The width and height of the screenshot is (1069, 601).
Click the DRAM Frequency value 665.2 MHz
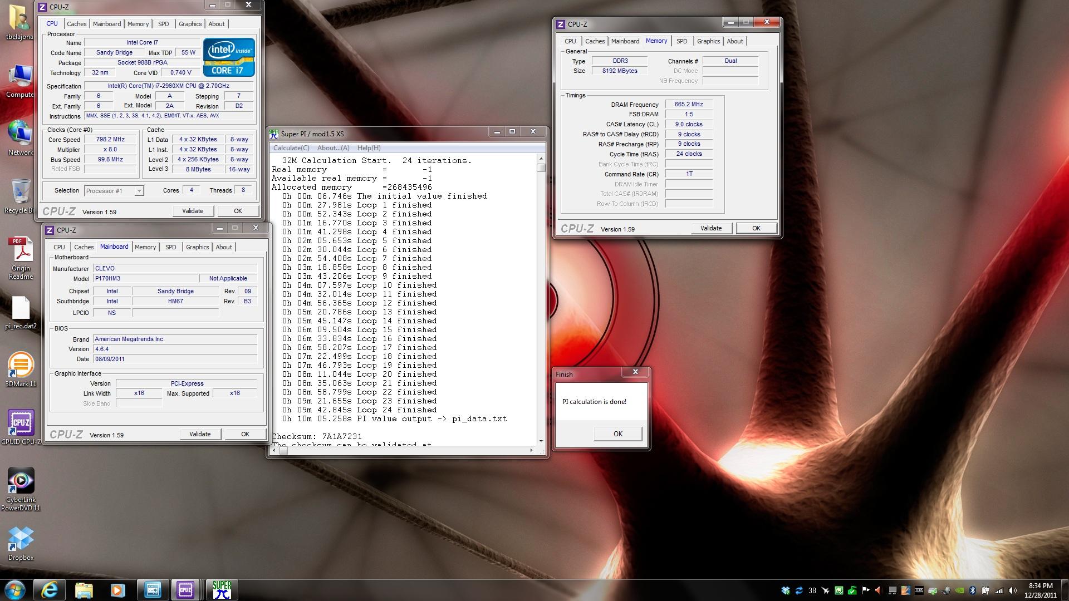pyautogui.click(x=689, y=105)
